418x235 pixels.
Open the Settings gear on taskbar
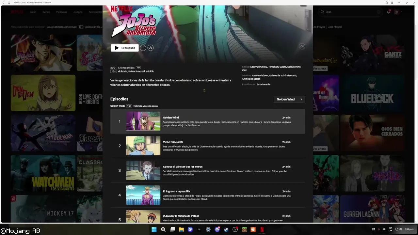pos(208,229)
